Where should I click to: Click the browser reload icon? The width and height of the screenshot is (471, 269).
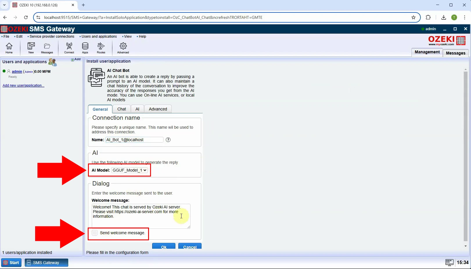click(26, 17)
